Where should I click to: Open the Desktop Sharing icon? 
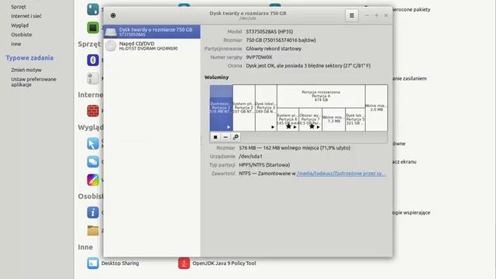(x=93, y=263)
